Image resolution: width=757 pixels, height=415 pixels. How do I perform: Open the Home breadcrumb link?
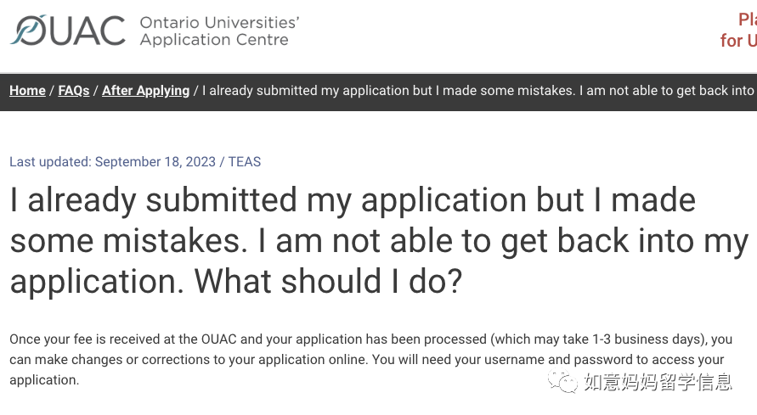pos(27,91)
